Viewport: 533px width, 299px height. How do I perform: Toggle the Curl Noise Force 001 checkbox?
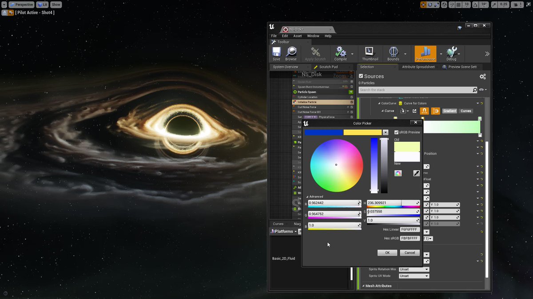(352, 112)
